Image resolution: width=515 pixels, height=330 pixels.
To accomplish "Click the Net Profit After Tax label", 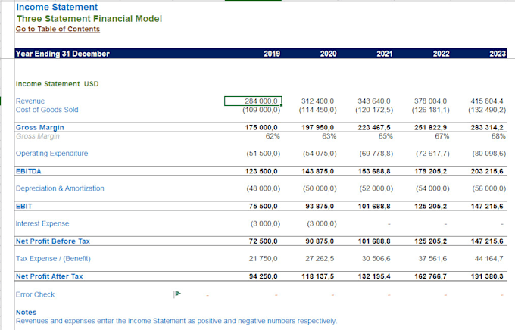I will (x=49, y=276).
